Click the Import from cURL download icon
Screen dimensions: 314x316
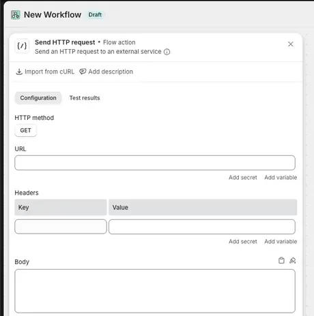tap(19, 72)
